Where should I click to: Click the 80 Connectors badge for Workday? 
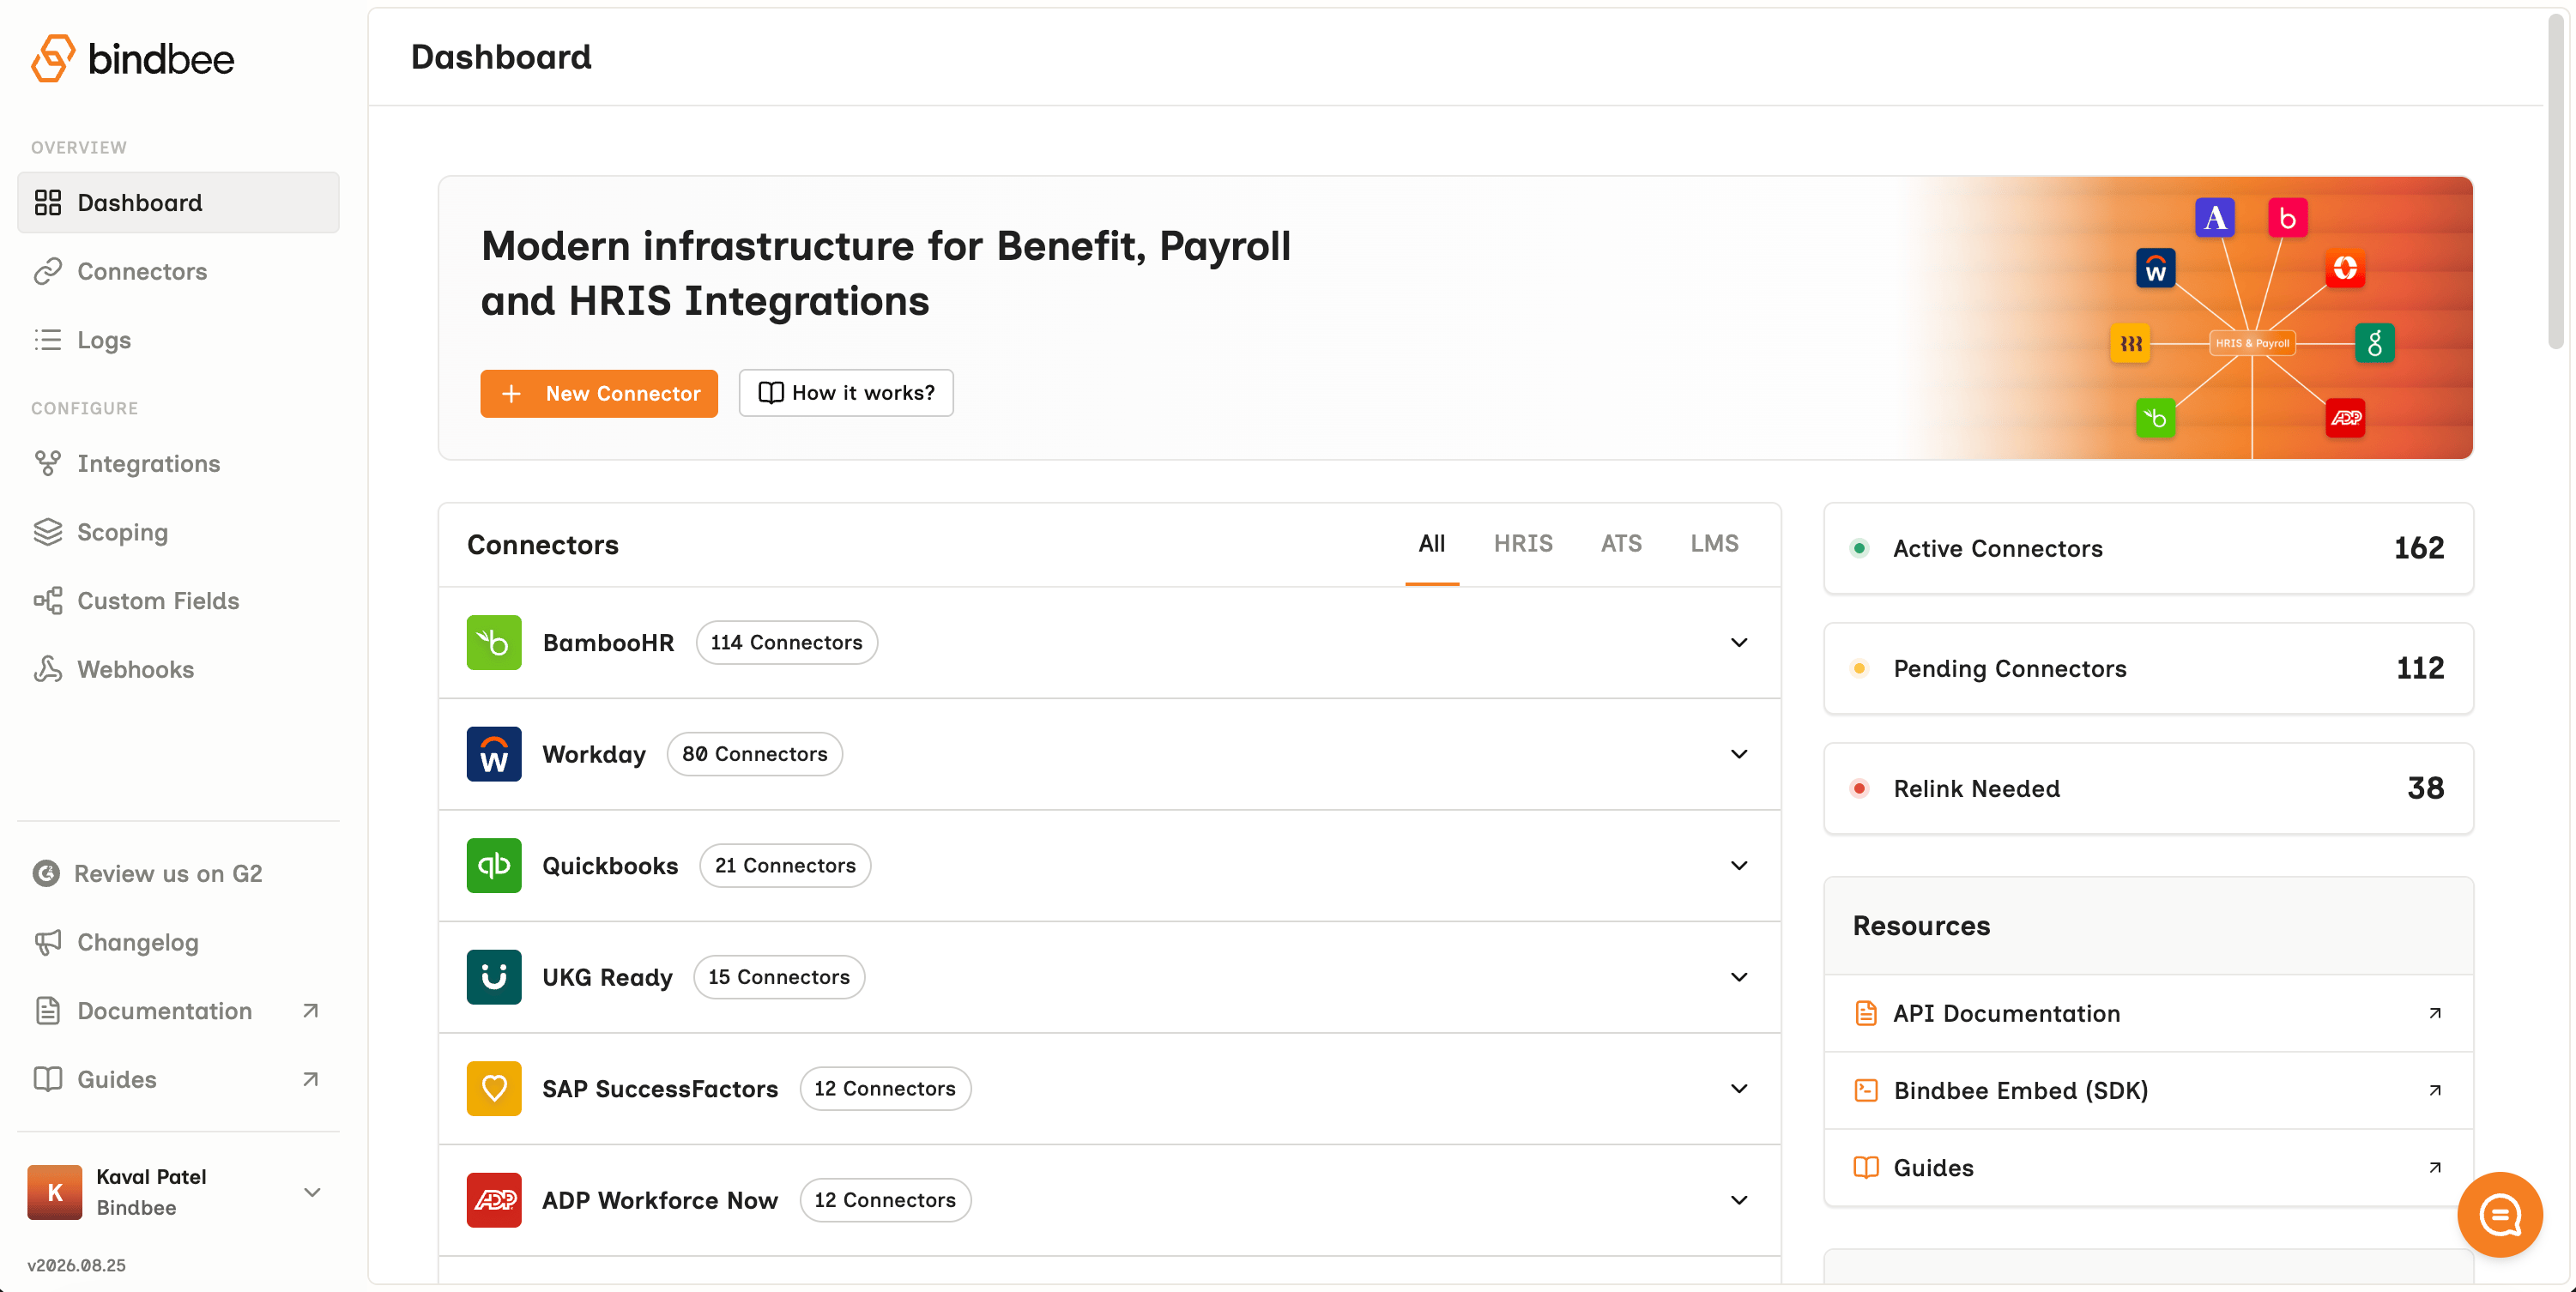point(754,754)
